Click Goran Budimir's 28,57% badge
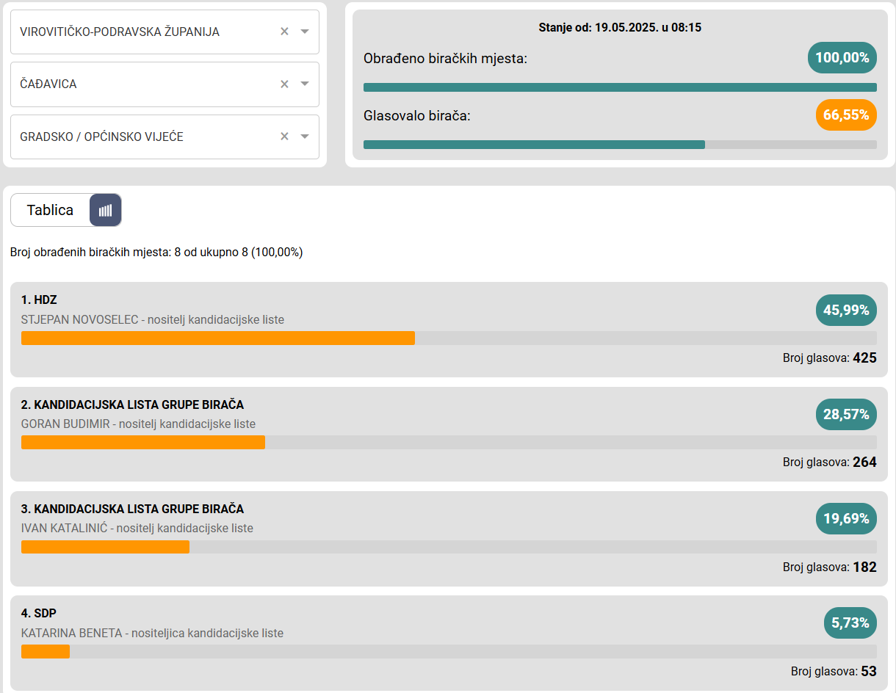The image size is (896, 693). tap(846, 415)
